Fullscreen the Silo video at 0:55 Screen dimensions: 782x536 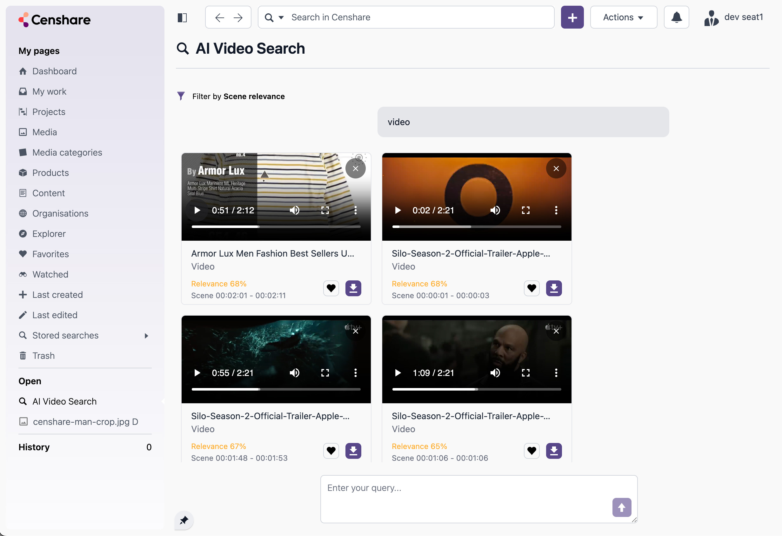[325, 373]
